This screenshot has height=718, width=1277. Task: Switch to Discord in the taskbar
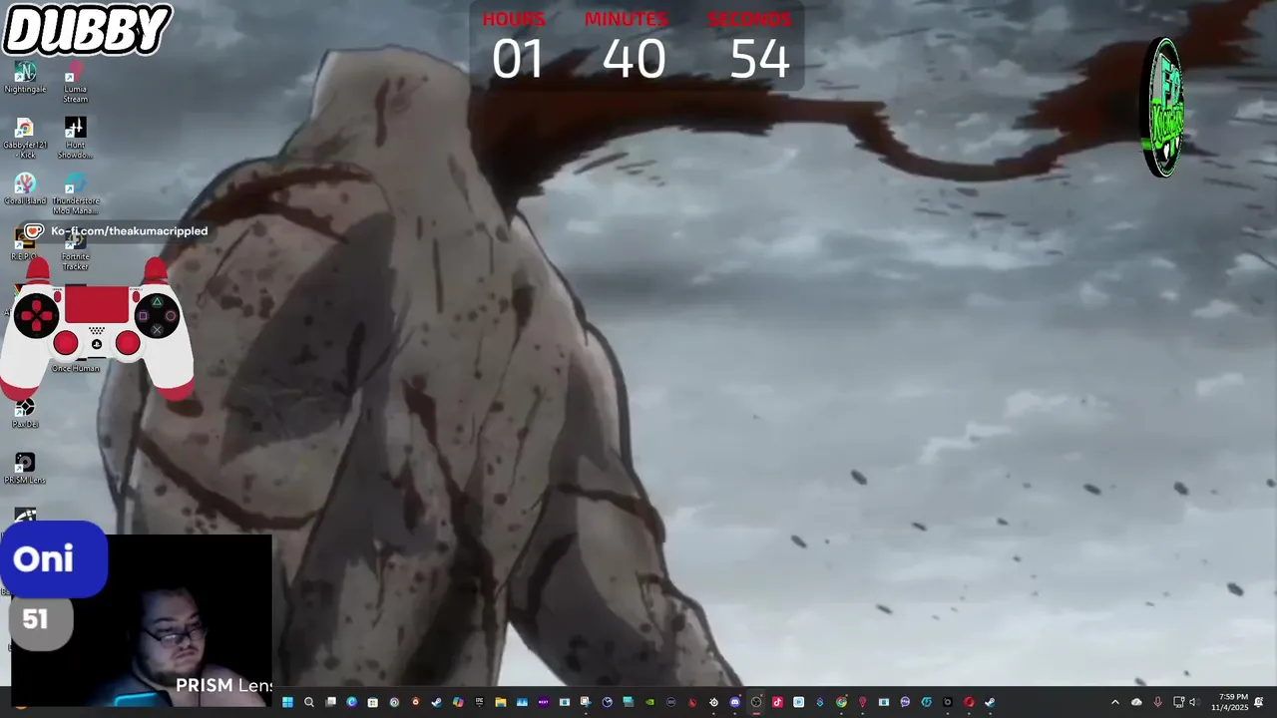coord(734,702)
